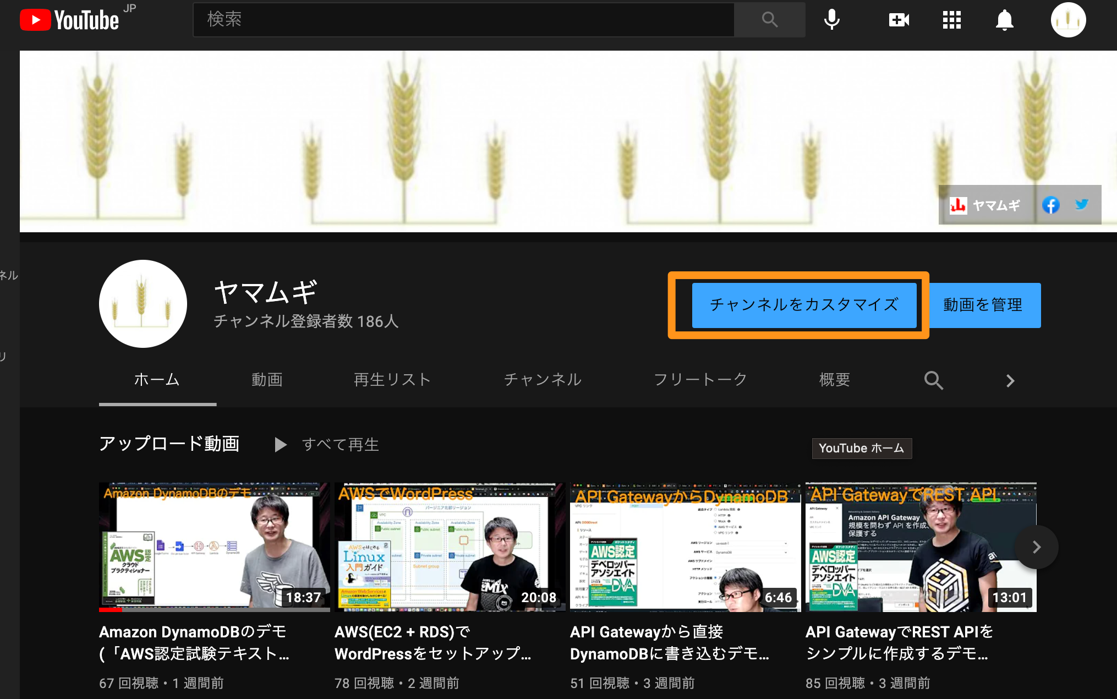Expand more tabs with the chevron arrow
1117x699 pixels.
tap(1010, 381)
